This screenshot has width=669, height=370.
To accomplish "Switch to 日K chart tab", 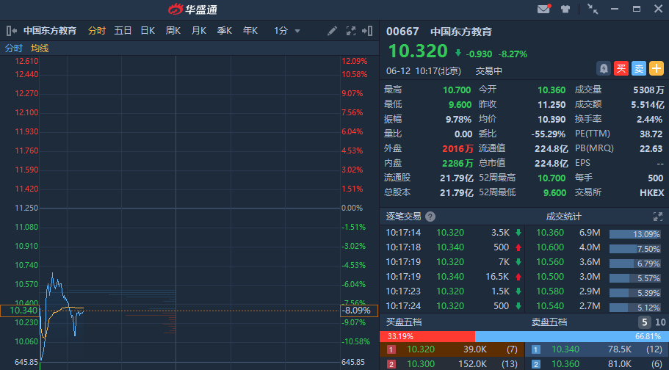I will [148, 31].
